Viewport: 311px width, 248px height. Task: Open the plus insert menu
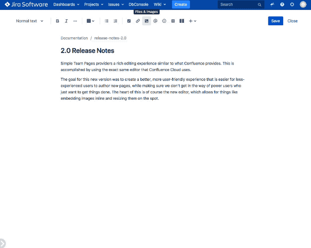pyautogui.click(x=192, y=21)
